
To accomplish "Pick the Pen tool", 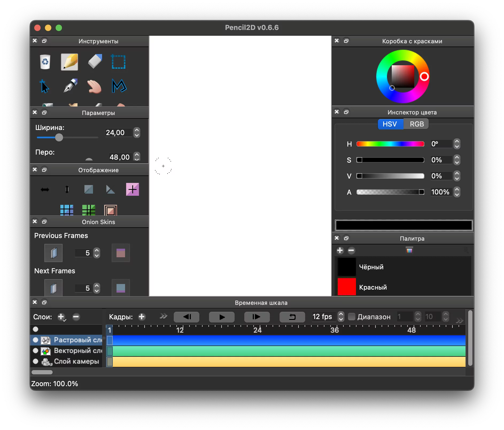I will point(70,86).
